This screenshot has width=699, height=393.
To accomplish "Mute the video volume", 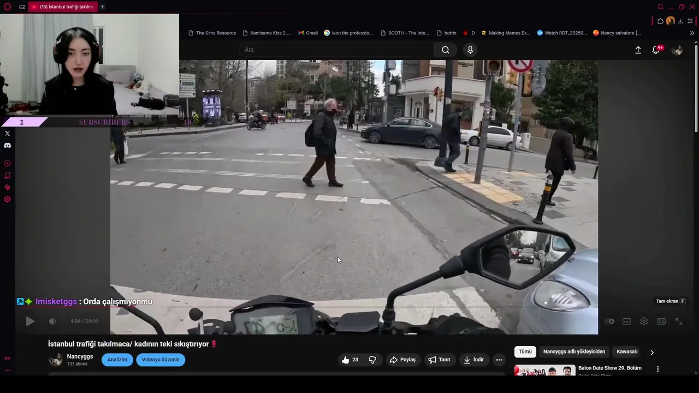I will tap(52, 321).
